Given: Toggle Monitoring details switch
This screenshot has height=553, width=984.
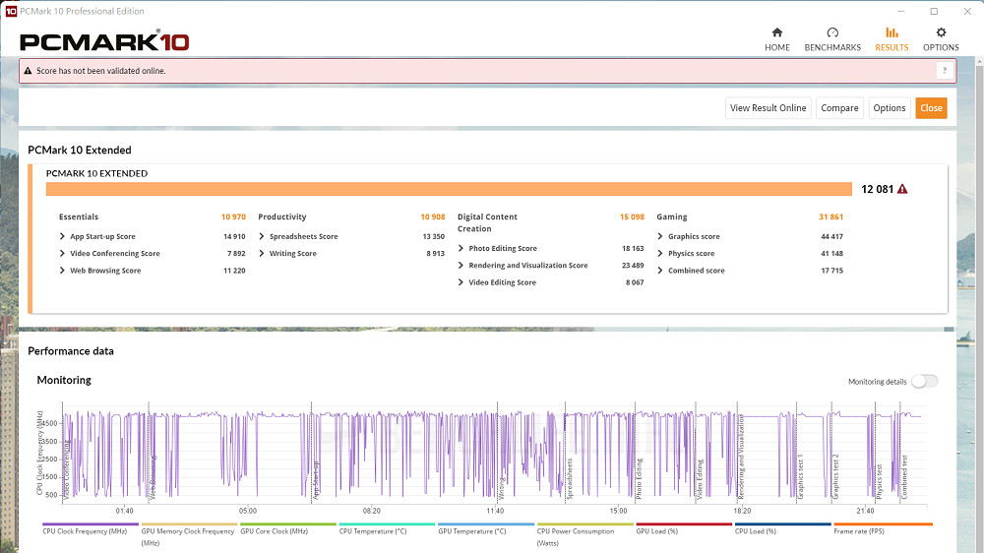Looking at the screenshot, I should point(925,381).
